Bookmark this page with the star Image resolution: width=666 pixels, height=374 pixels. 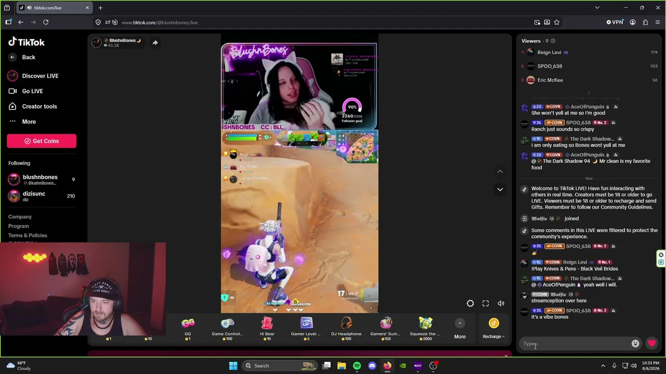[557, 22]
